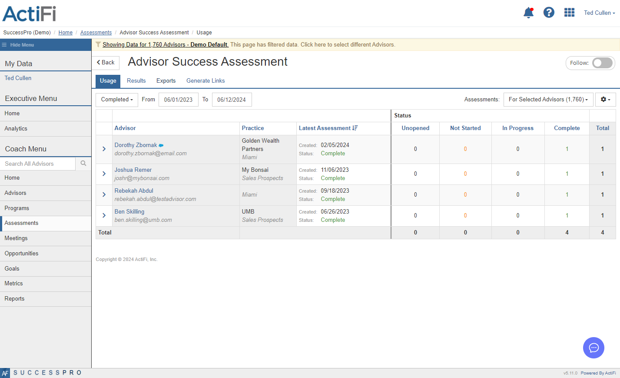620x378 pixels.
Task: Expand the Rebekah Abdul row
Action: [104, 194]
